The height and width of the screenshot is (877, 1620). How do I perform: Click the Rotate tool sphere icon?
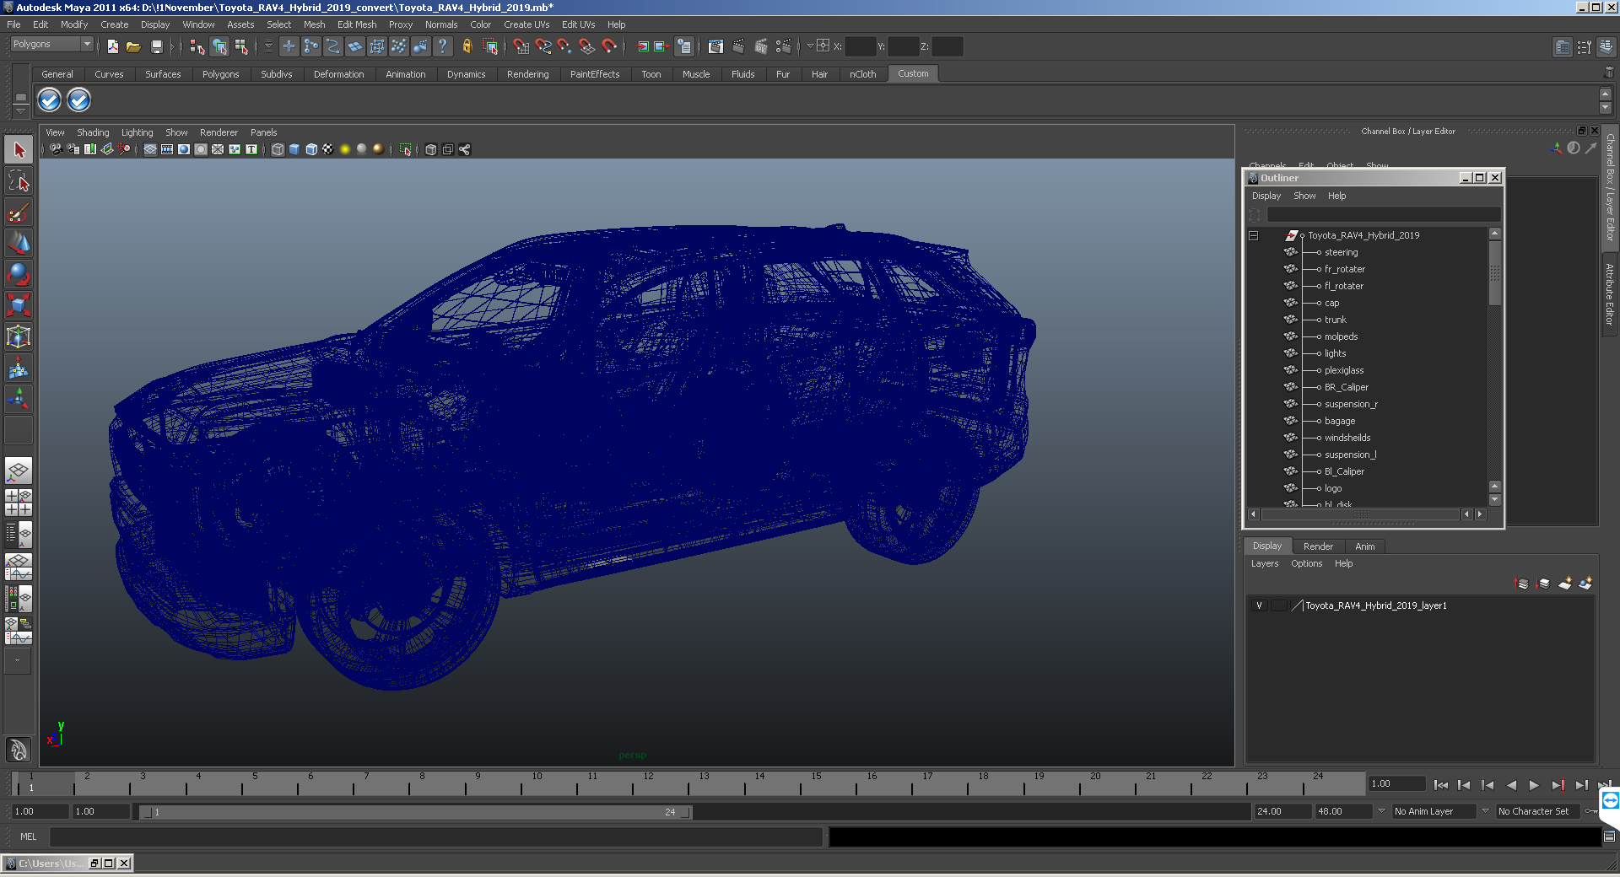coord(19,273)
